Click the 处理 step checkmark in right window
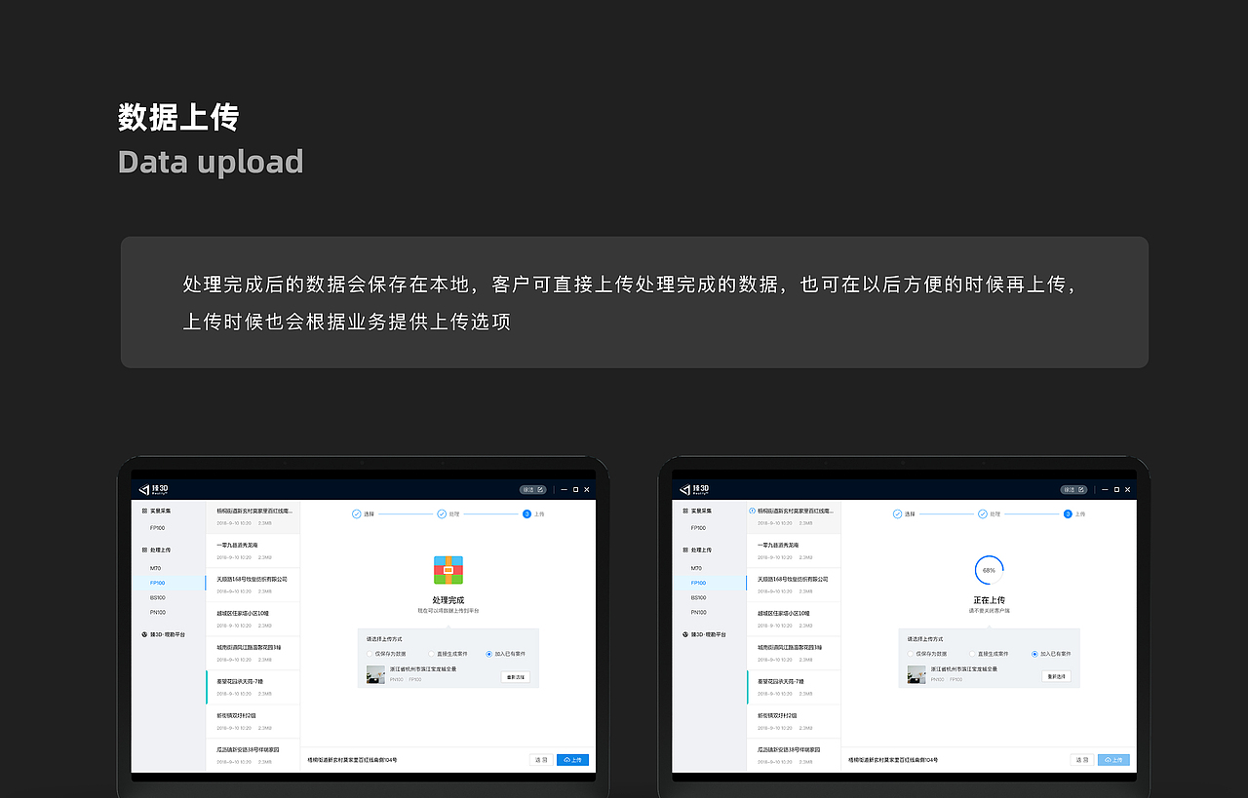Viewport: 1248px width, 798px height. coord(982,513)
